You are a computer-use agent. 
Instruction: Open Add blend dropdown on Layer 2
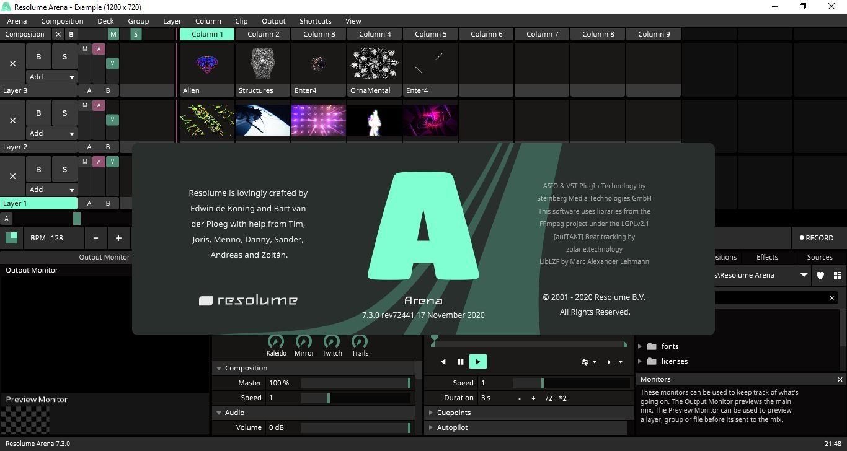(52, 133)
